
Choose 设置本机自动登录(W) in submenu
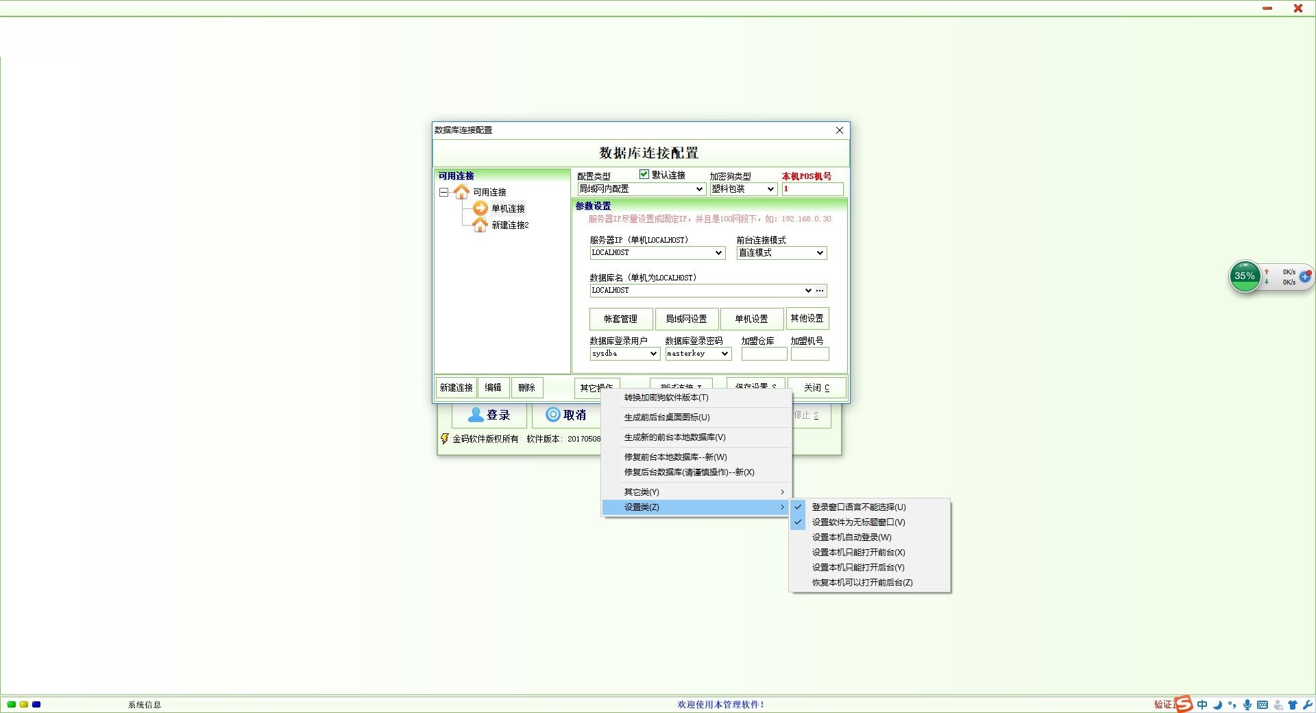click(x=870, y=537)
